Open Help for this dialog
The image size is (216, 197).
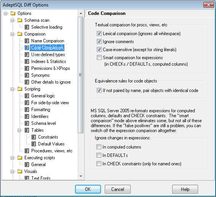185,189
